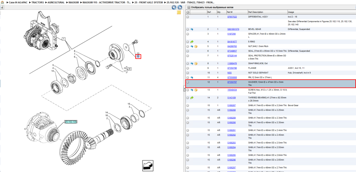Add SEAL PROTECTION row with its plus icon
Image resolution: width=356 pixels, height=172 pixels.
coord(188,56)
